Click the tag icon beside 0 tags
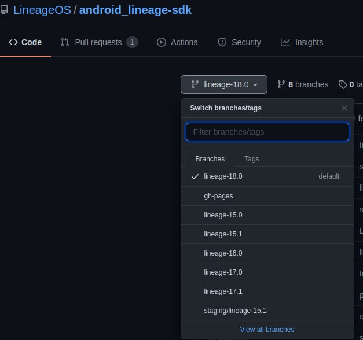 click(x=343, y=84)
